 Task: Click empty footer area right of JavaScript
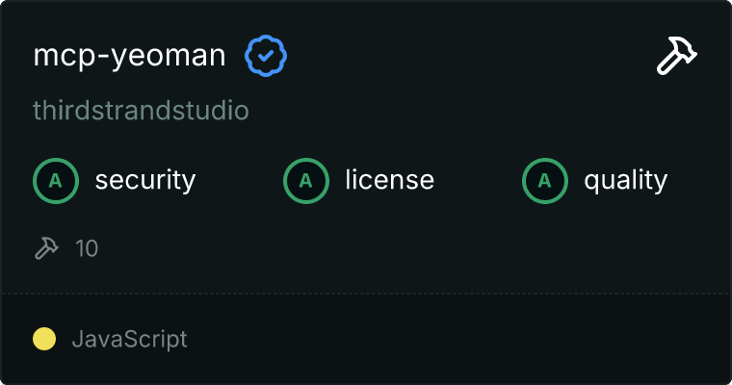pos(462,339)
